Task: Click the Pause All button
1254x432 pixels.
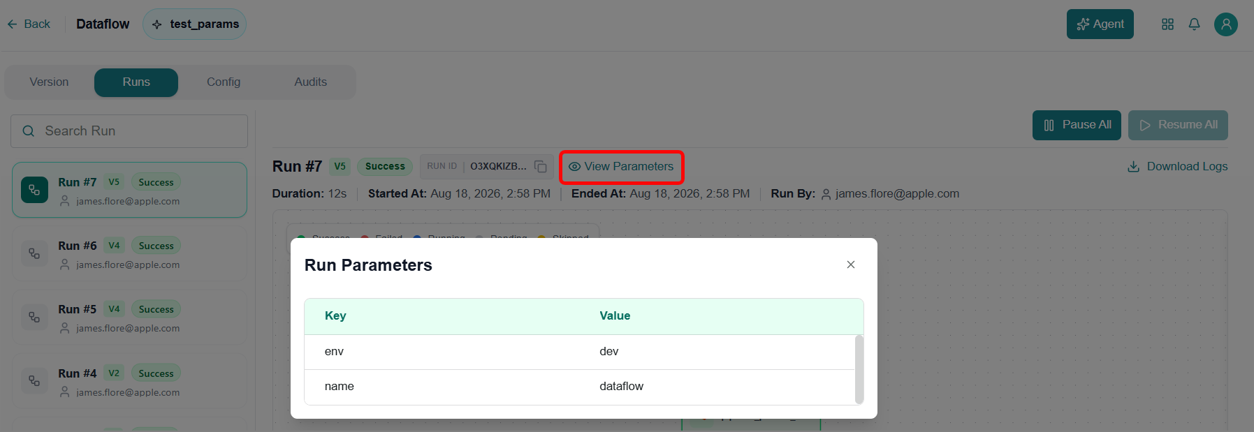Action: pos(1077,125)
